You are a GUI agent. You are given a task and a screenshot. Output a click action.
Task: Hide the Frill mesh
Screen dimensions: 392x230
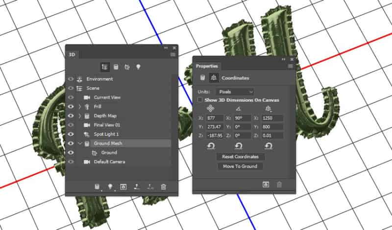point(71,106)
